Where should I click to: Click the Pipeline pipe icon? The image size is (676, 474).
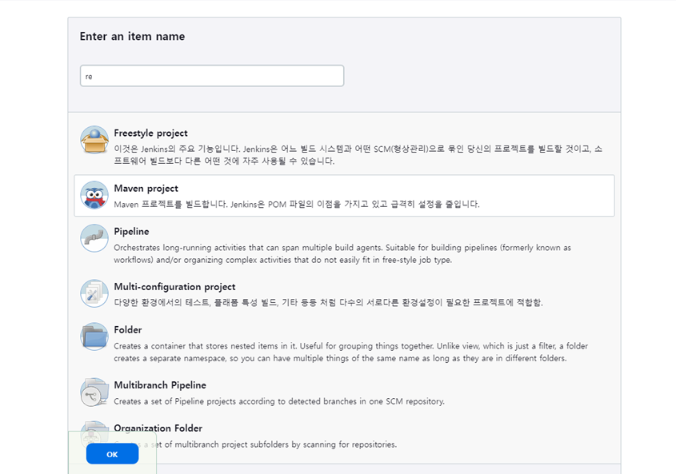click(x=94, y=238)
